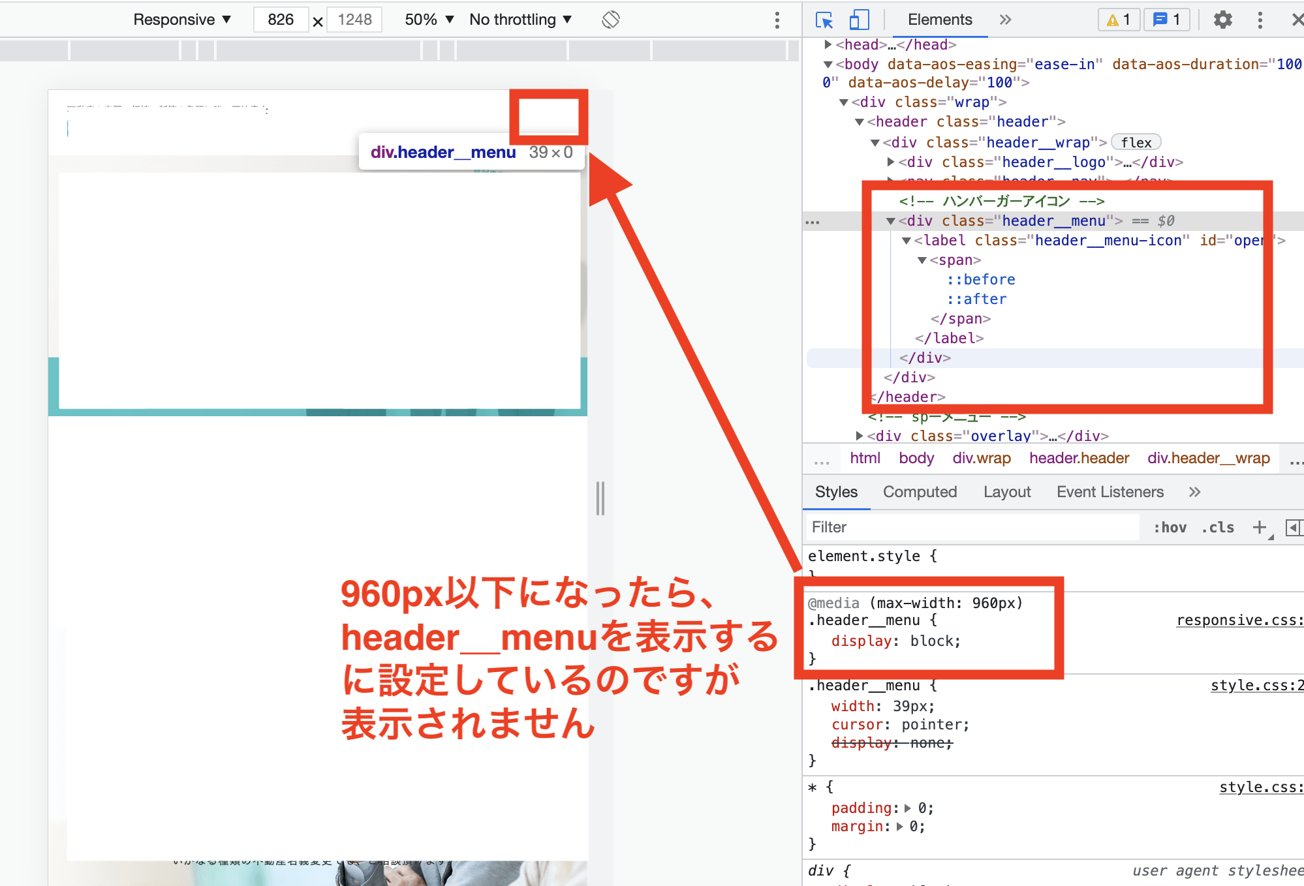Click the warnings count badge
The width and height of the screenshot is (1304, 886).
coord(1119,20)
